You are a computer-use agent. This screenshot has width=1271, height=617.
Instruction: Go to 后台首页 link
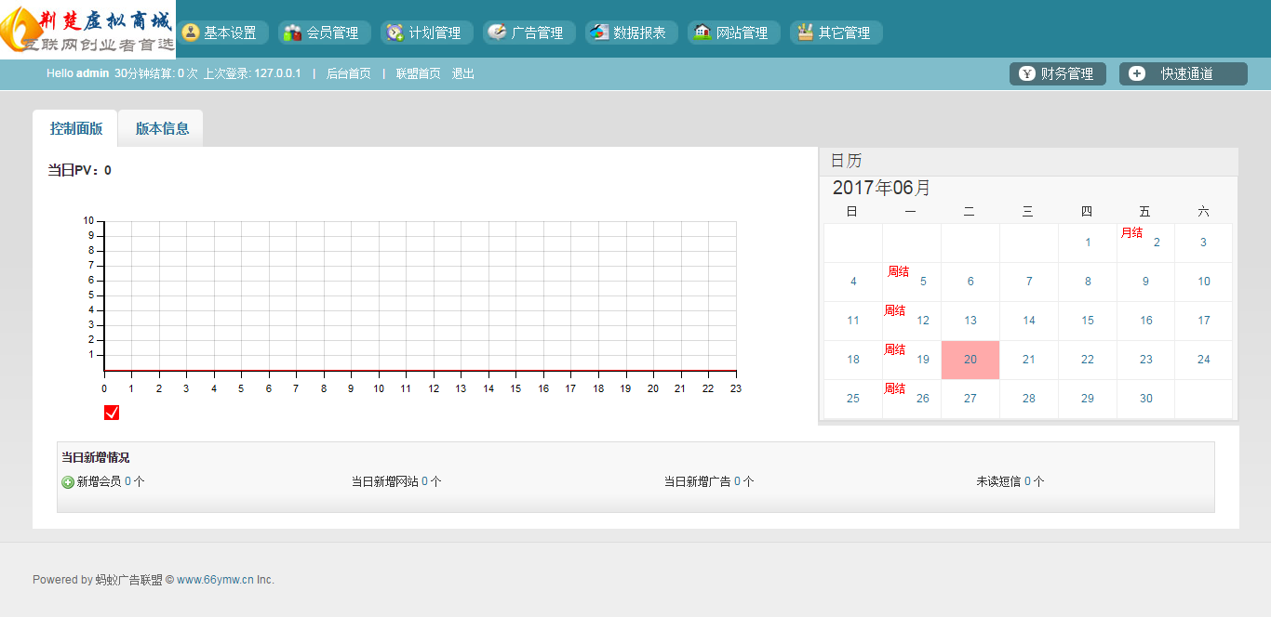click(x=348, y=73)
